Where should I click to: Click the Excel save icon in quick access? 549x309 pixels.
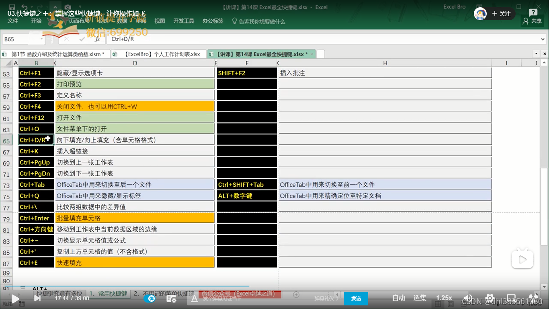click(x=12, y=7)
